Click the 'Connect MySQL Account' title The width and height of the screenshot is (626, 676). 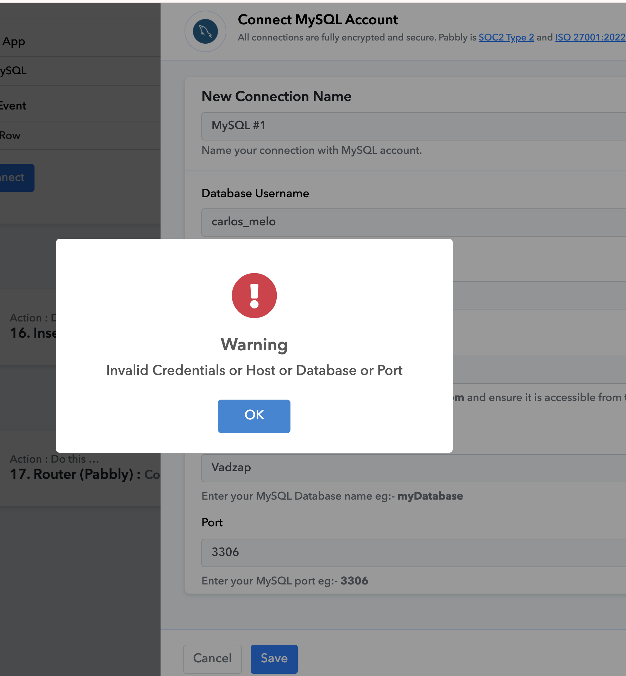pos(318,20)
